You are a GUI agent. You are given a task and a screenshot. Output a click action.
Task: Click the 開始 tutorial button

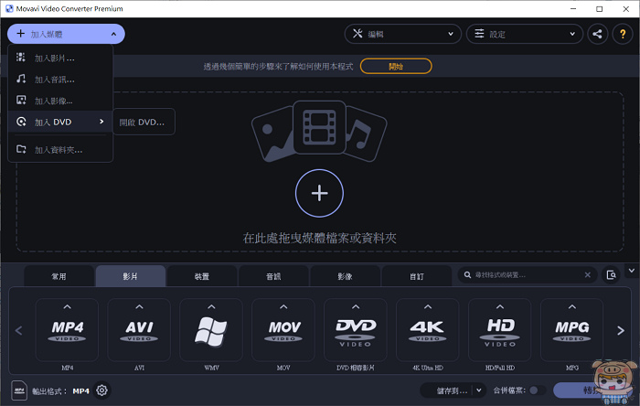396,66
